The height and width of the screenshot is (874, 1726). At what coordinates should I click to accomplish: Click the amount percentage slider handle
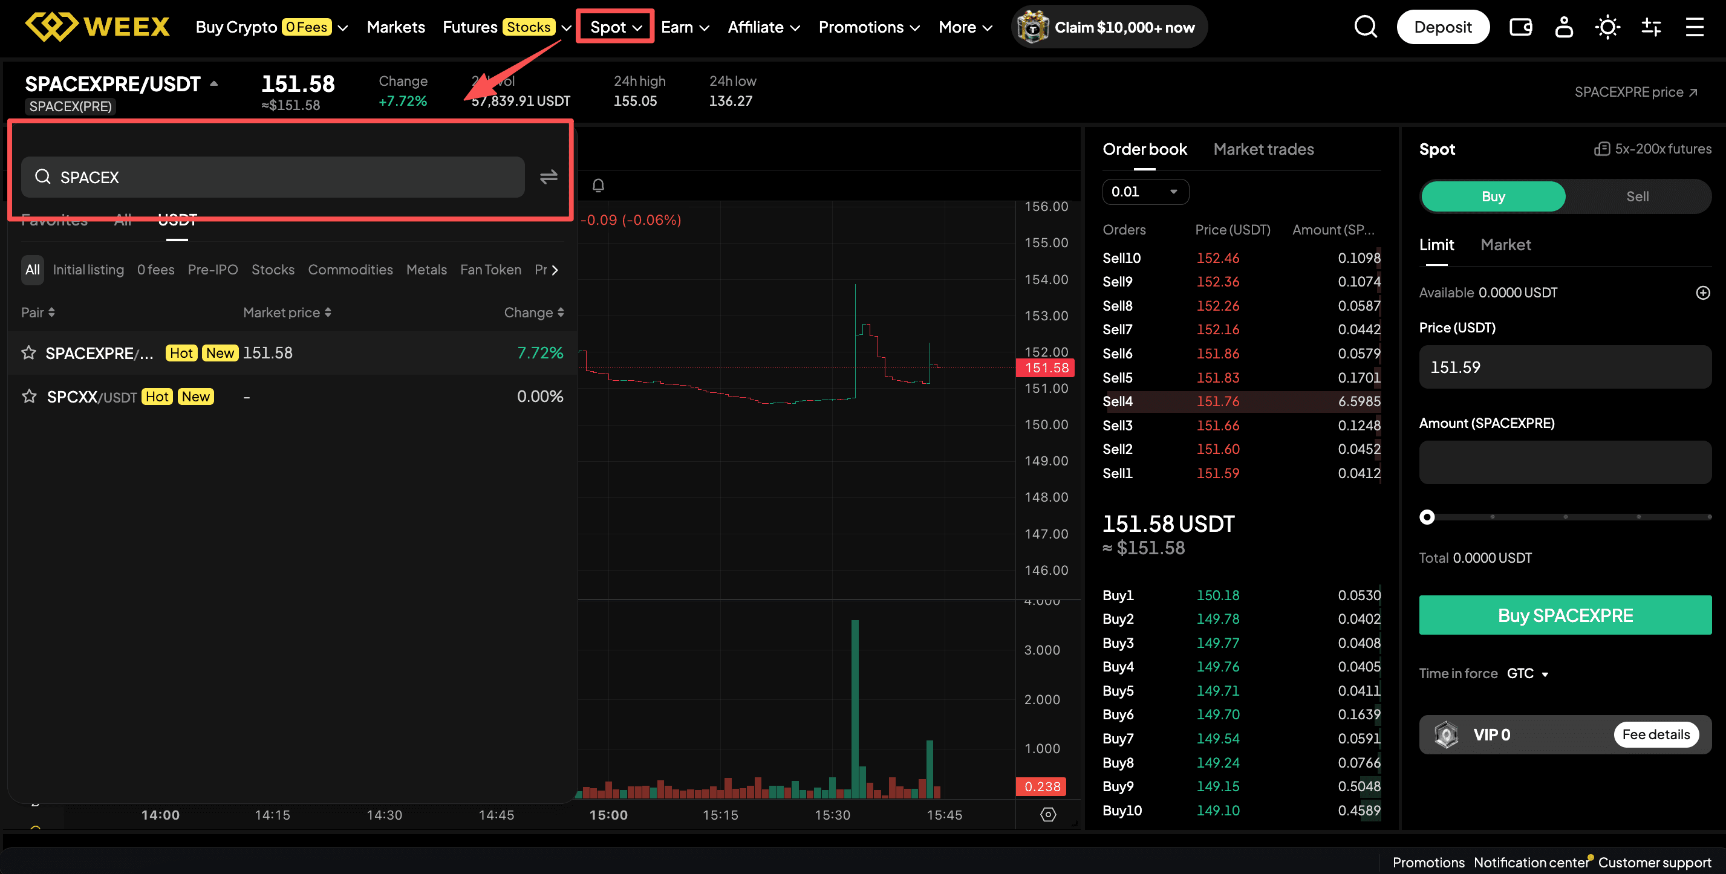pyautogui.click(x=1427, y=516)
